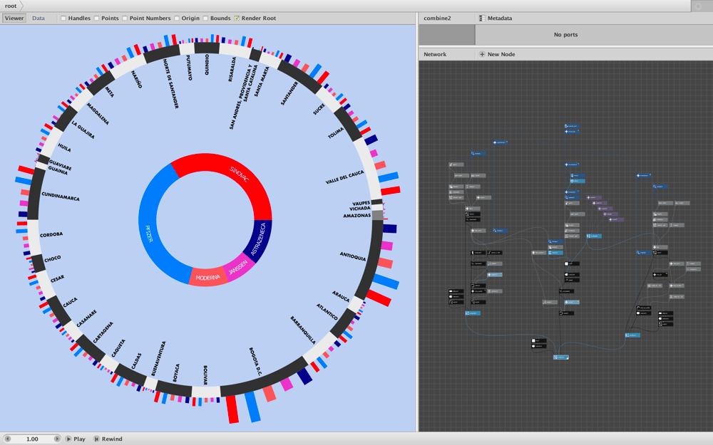Click the No ports message

click(565, 34)
